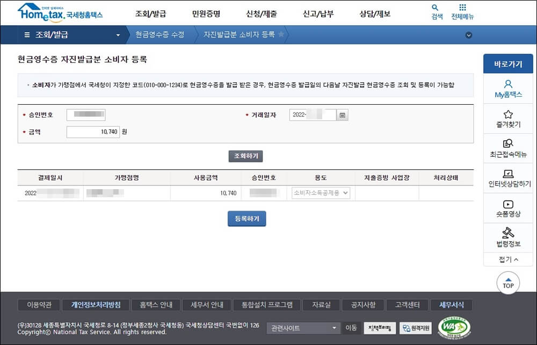Open the calendar icon beside 거래일자
The image size is (537, 345).
342,114
